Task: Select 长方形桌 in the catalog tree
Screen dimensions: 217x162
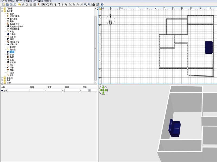Action: (x=14, y=19)
